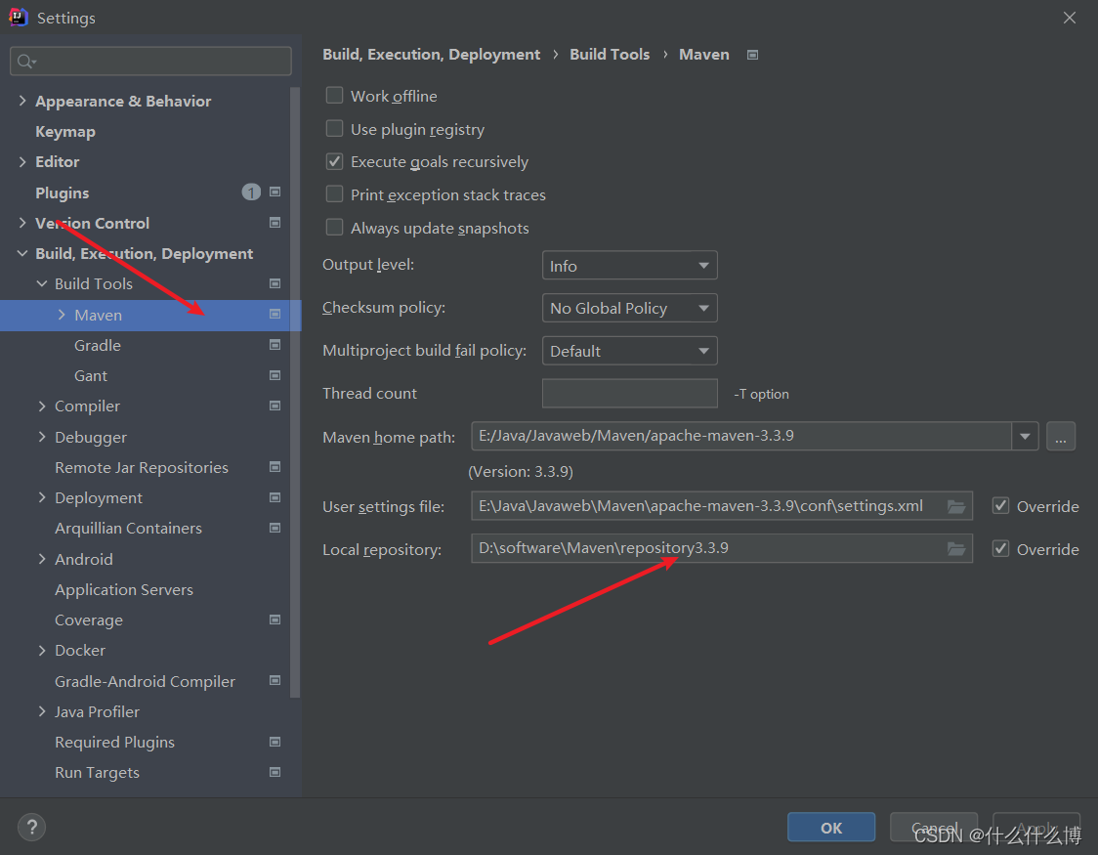Click the project-level icon beside Version Control

coord(275,223)
